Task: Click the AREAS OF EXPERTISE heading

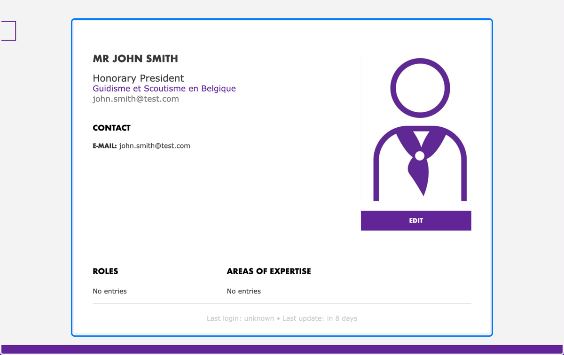Action: tap(269, 271)
